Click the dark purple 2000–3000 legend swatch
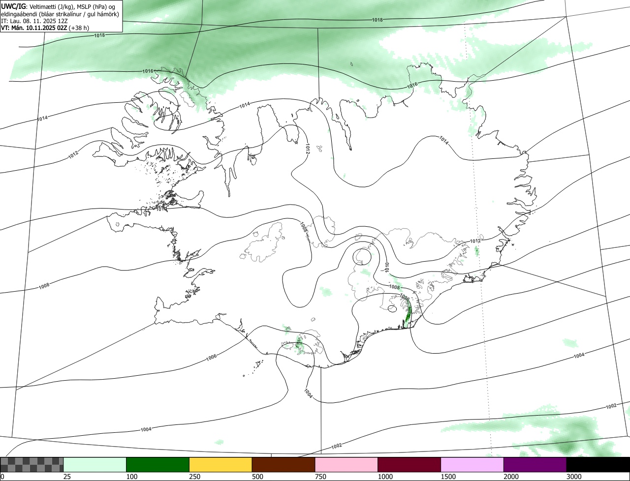This screenshot has height=481, width=630. [x=535, y=464]
